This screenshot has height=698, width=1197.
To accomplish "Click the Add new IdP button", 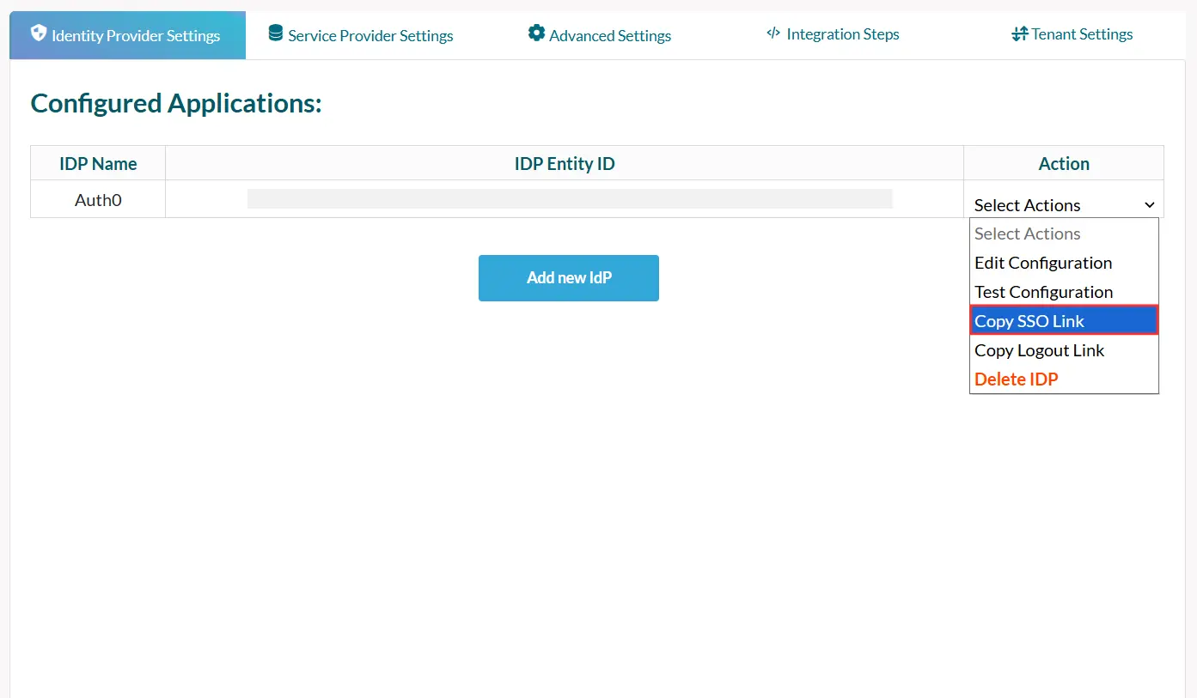I will (568, 277).
